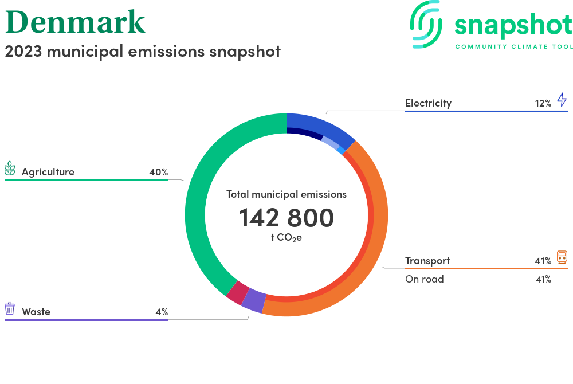Open the Electricity category label
The image size is (573, 384).
428,103
